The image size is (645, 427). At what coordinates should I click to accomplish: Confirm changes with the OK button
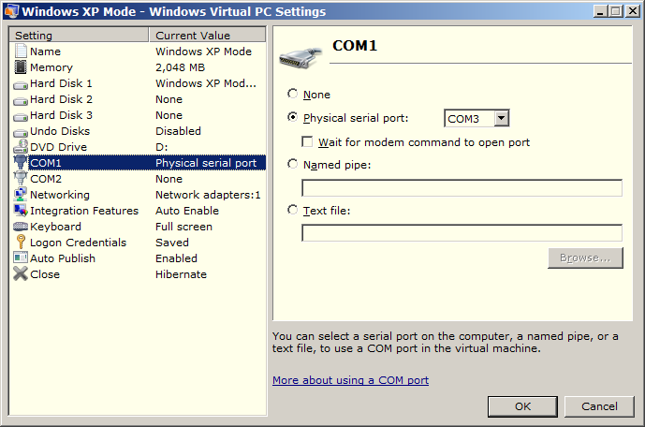click(x=522, y=406)
